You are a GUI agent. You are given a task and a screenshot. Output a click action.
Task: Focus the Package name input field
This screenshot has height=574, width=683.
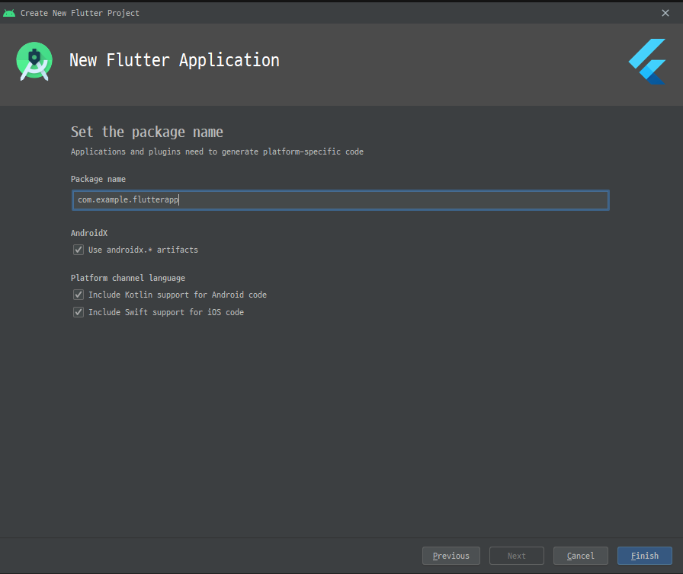click(x=341, y=200)
